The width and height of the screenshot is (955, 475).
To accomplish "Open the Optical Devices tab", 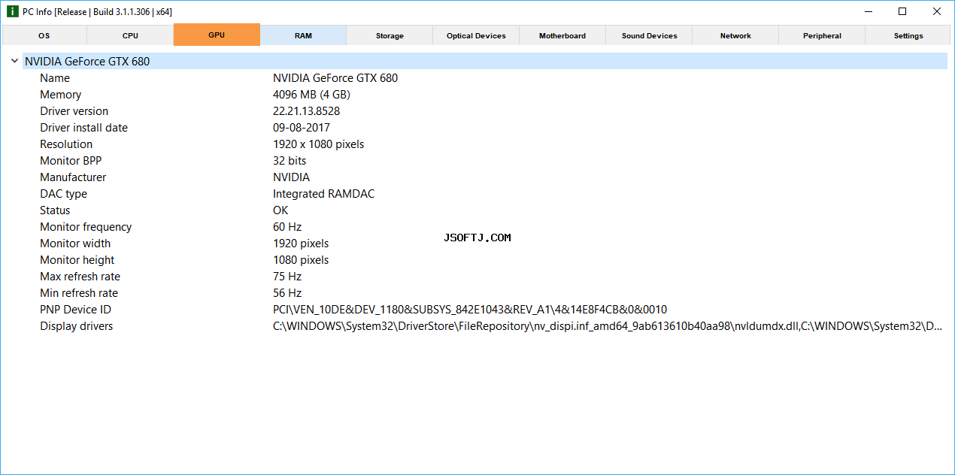I will pyautogui.click(x=476, y=35).
